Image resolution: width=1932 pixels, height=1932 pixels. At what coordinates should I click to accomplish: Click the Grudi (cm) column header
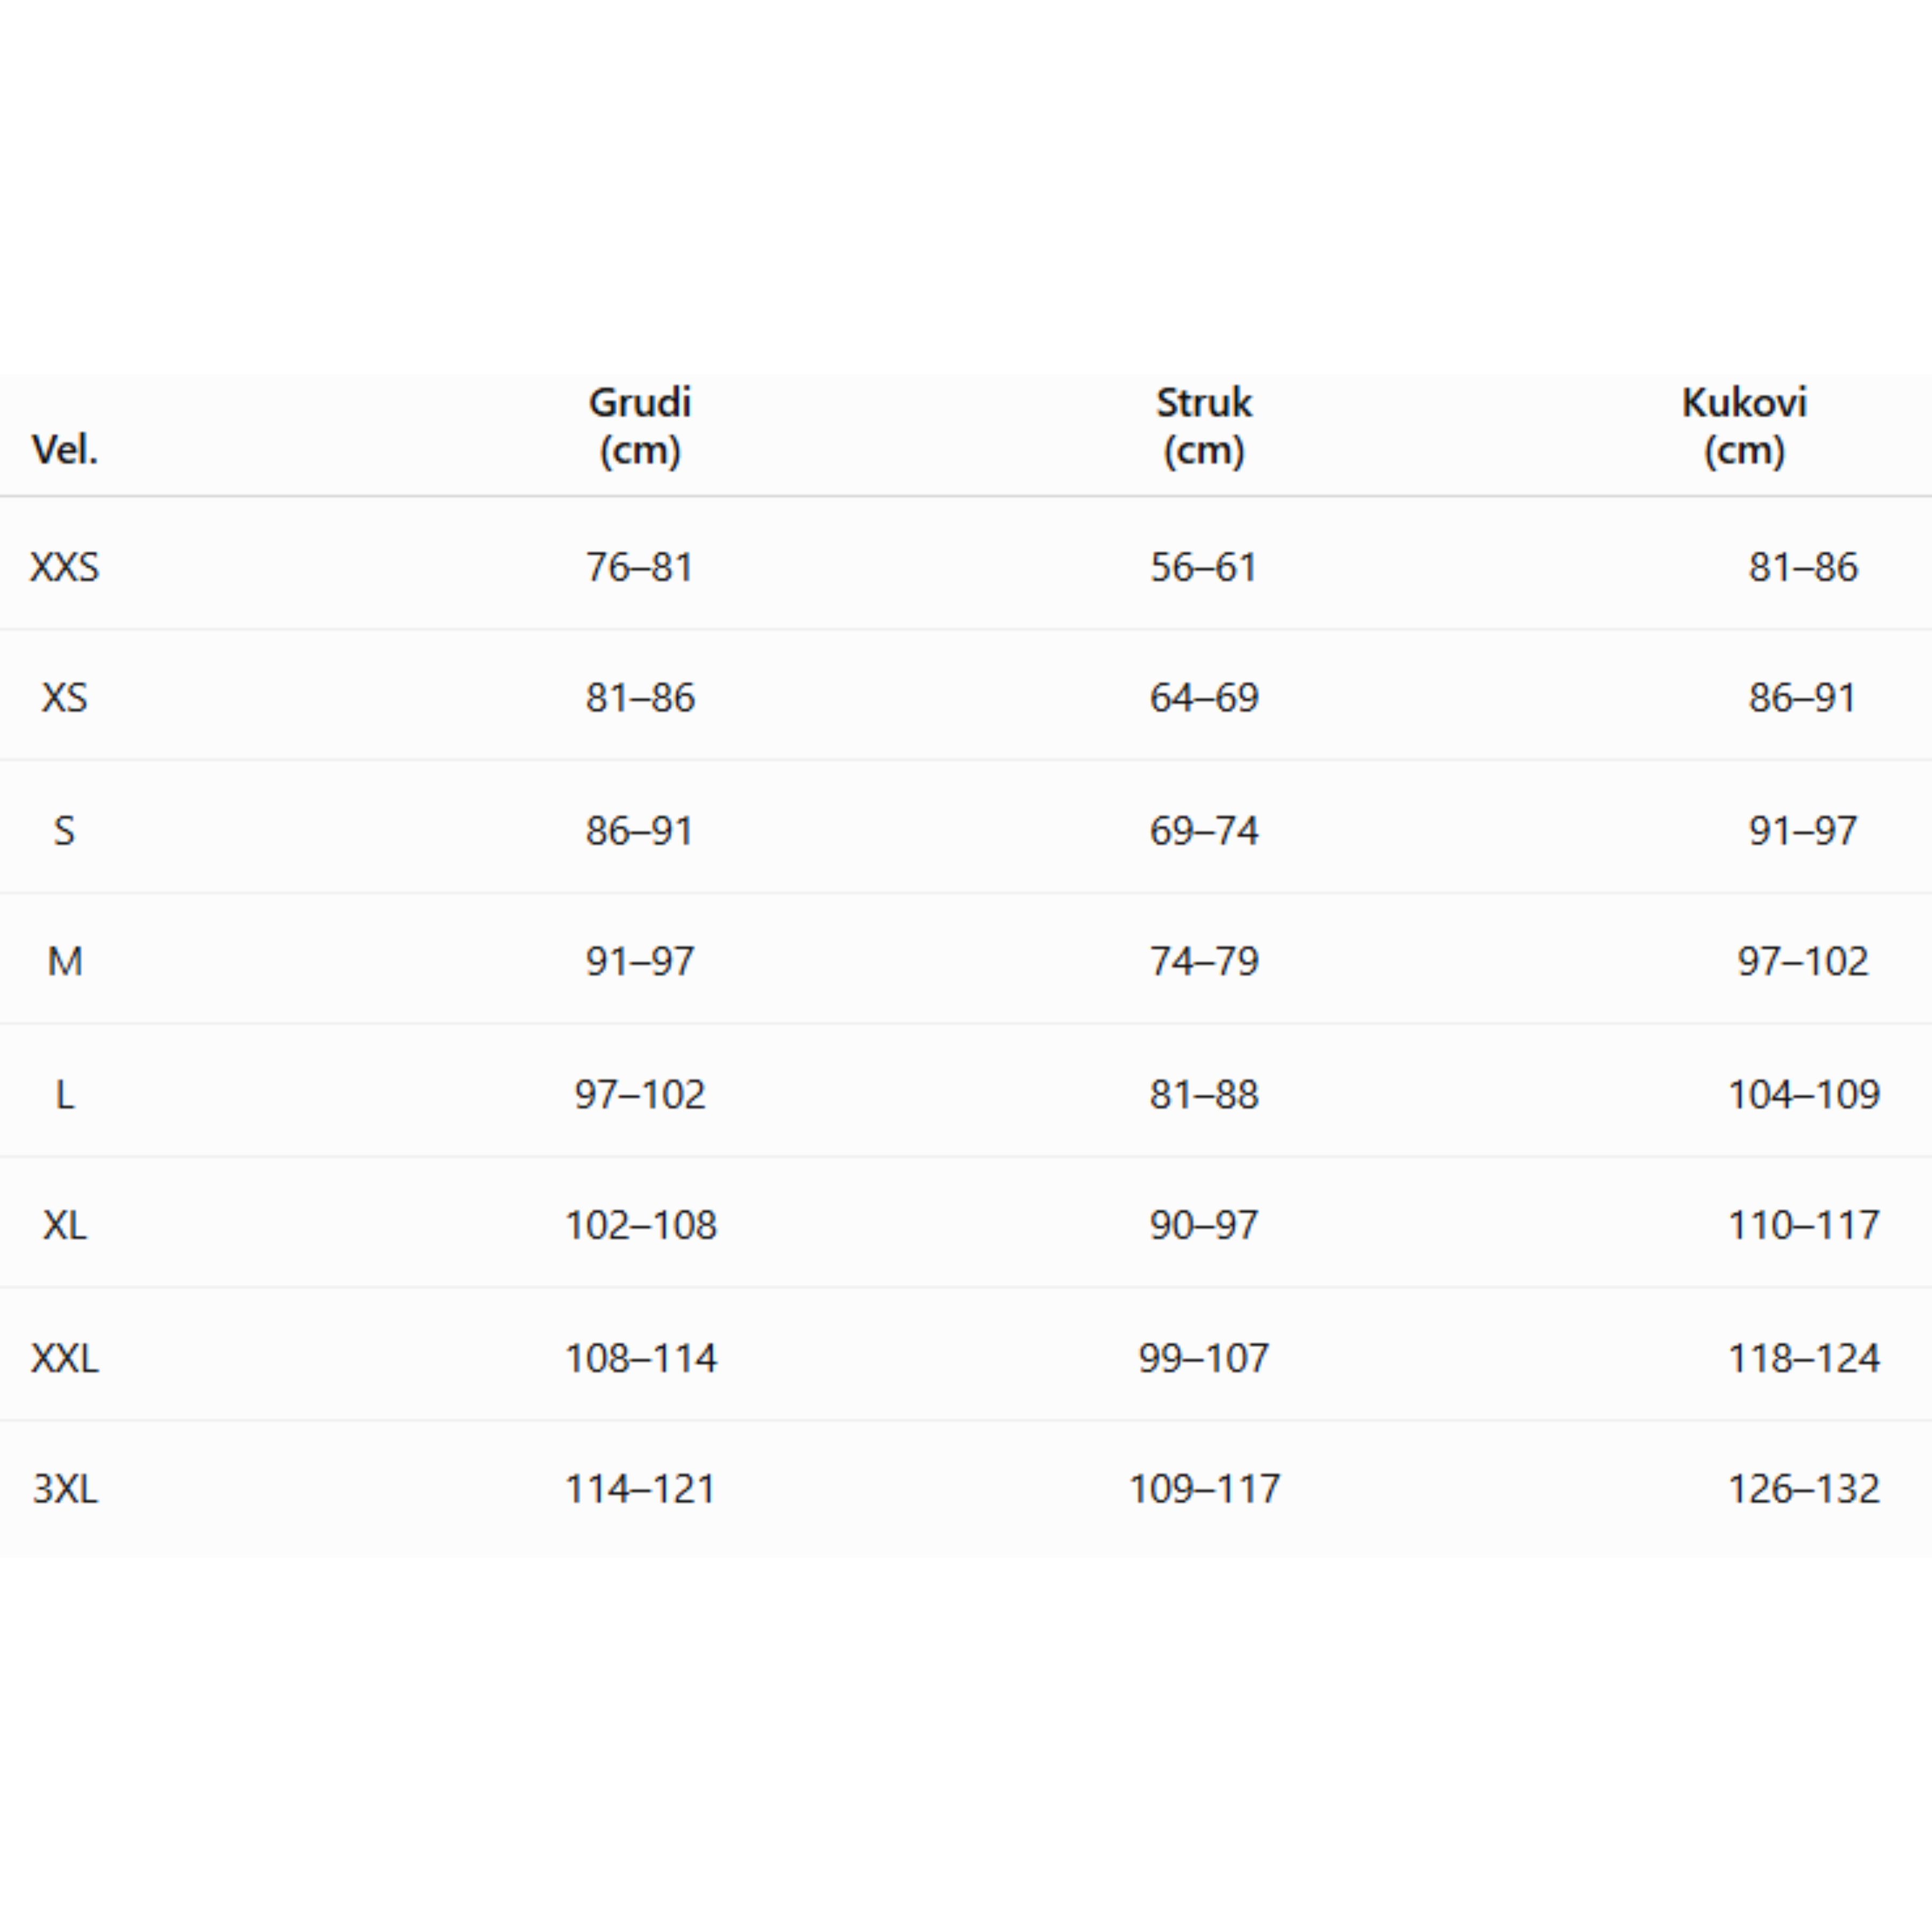640,426
